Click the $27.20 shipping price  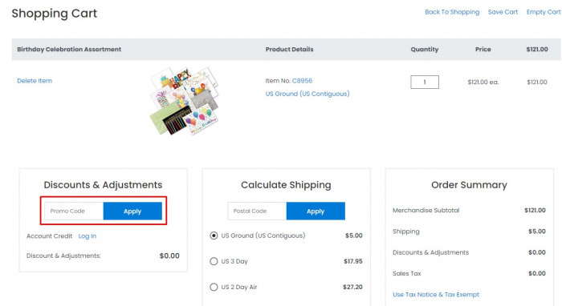[x=352, y=287]
